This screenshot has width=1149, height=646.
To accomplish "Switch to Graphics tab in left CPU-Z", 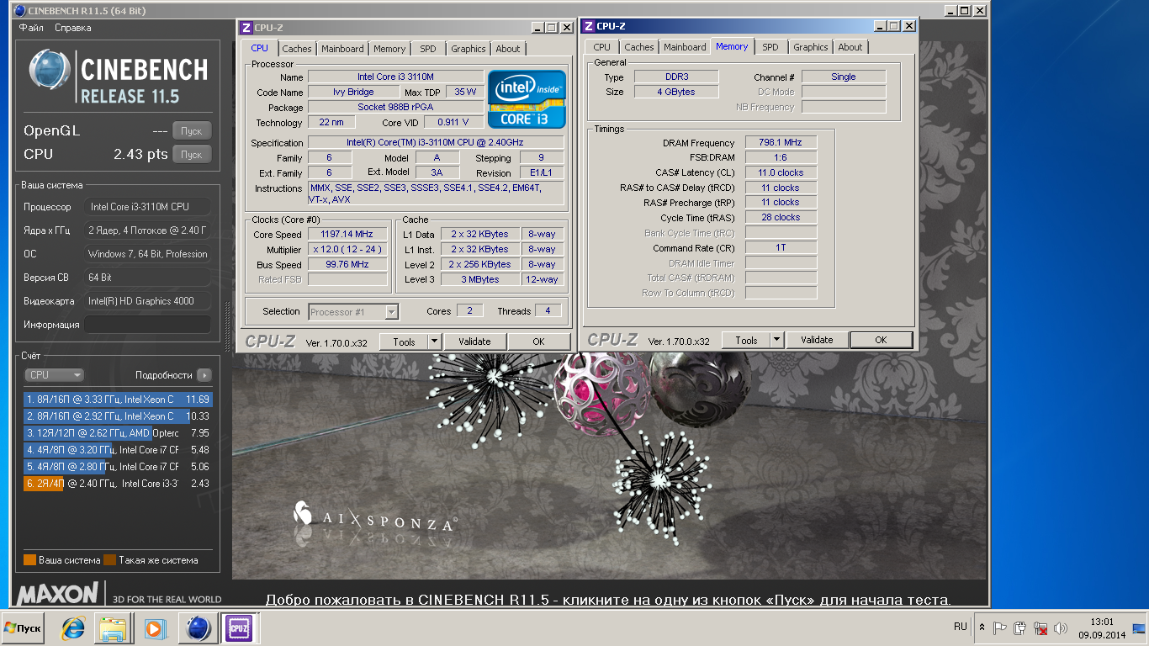I will coord(469,49).
